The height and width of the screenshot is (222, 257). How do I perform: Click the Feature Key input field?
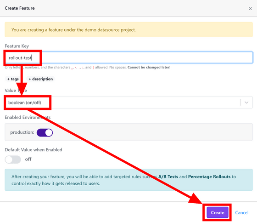[x=128, y=57]
